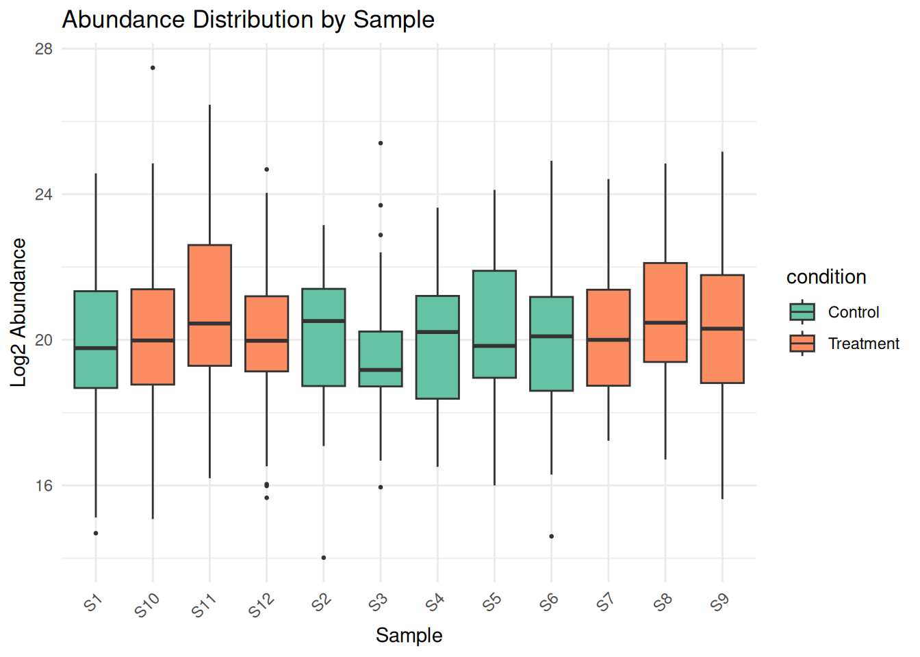920x657 pixels.
Task: Click the outlier point above S10
Action: pyautogui.click(x=153, y=68)
